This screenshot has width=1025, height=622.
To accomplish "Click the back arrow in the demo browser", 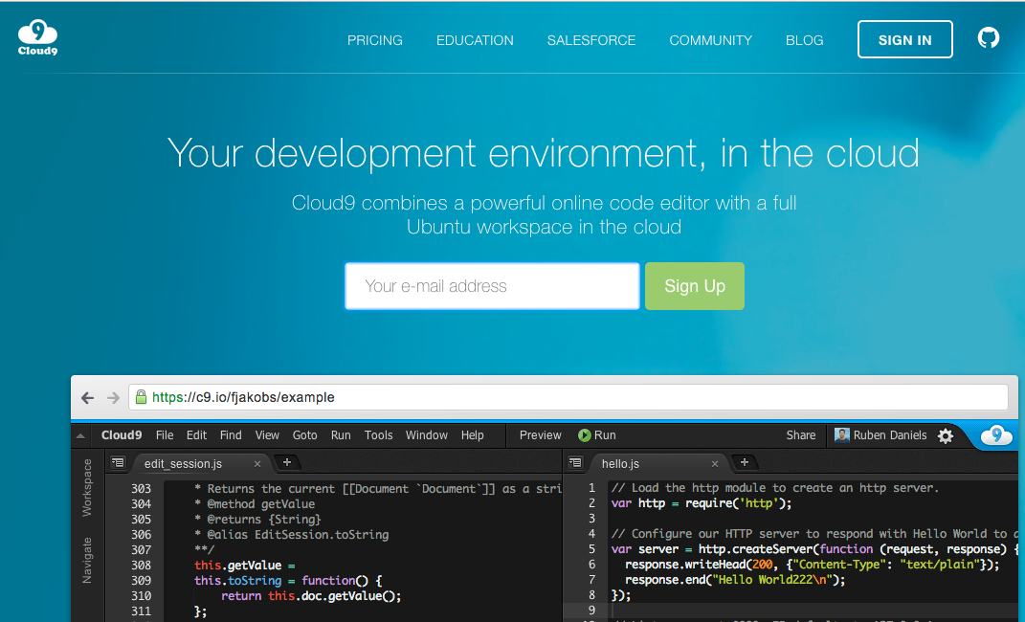I will coord(88,397).
